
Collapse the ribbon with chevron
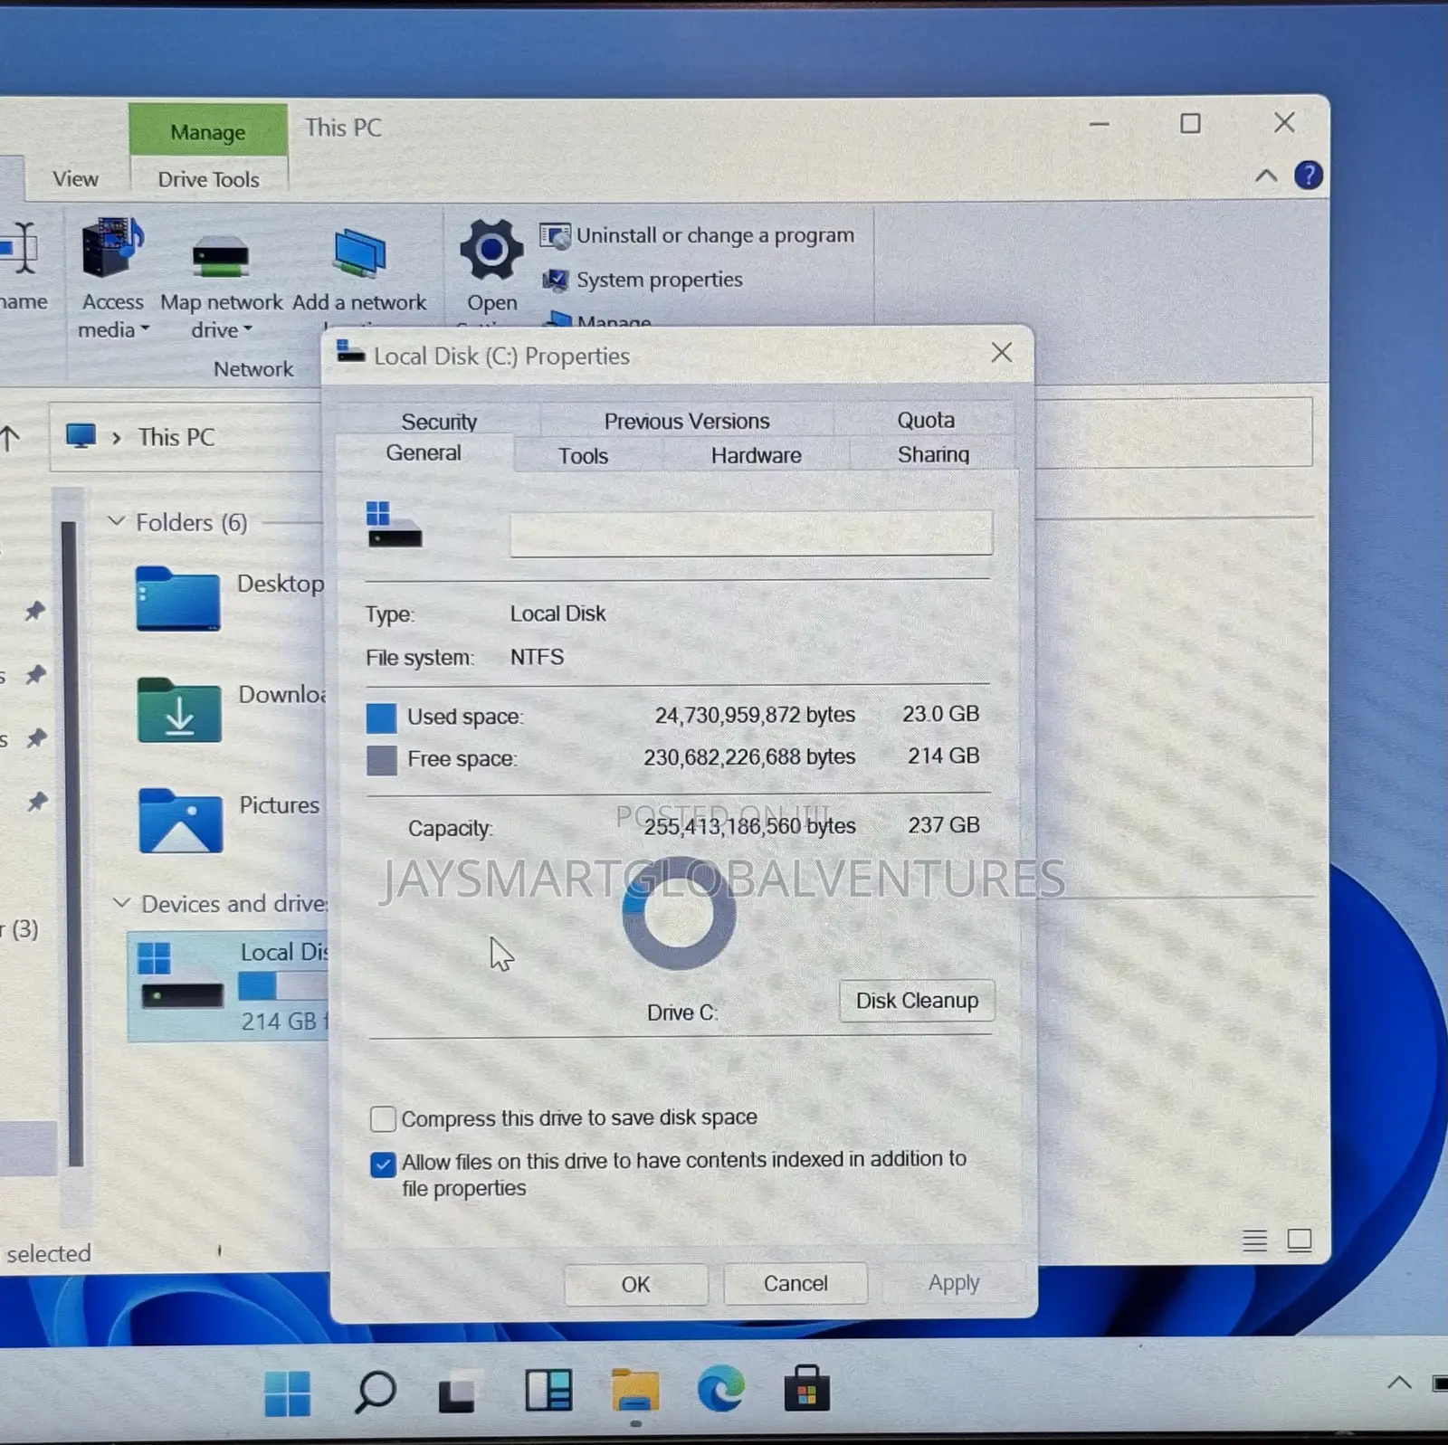(1266, 176)
